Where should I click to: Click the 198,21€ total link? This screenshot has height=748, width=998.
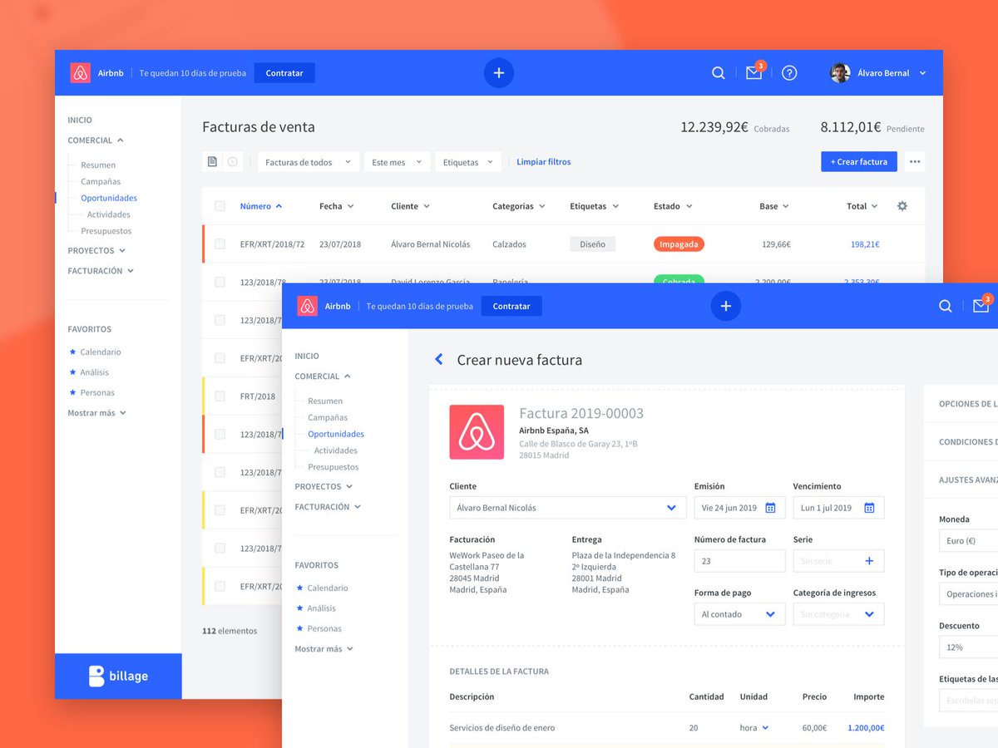[865, 244]
